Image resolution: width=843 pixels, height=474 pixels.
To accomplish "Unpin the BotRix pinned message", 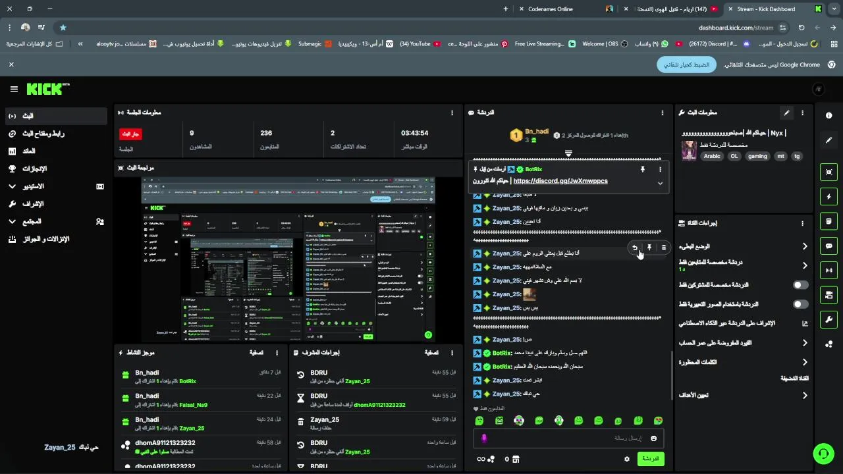I will click(643, 169).
